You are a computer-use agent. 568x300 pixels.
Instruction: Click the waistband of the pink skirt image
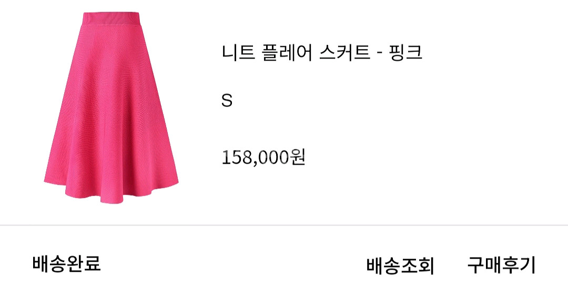click(x=111, y=19)
